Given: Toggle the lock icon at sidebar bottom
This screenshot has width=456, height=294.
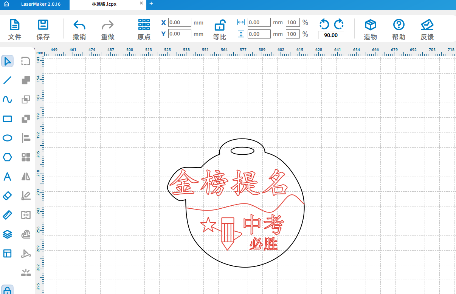Looking at the screenshot, I should [8, 290].
